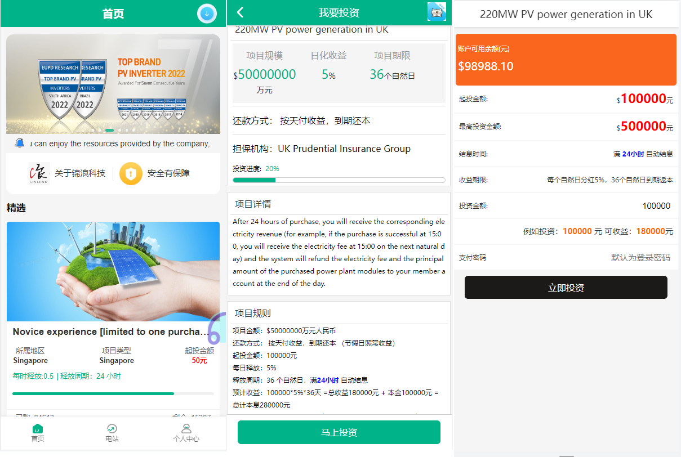Click the right panel '220MW PV power generation in UK' title
Image resolution: width=681 pixels, height=457 pixels.
coord(566,14)
